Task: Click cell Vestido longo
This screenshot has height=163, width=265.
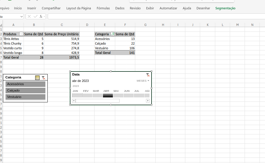Action: (x=13, y=53)
